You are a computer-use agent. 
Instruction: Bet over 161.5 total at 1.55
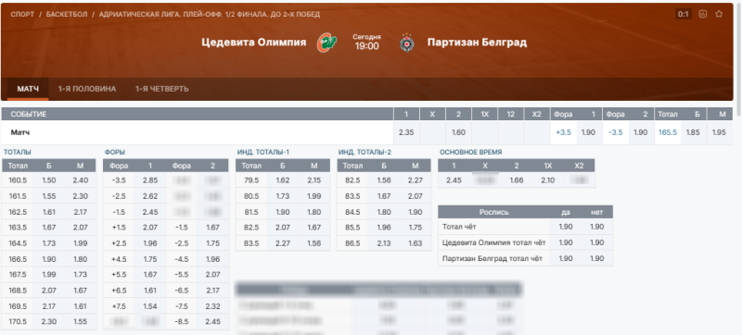(49, 196)
